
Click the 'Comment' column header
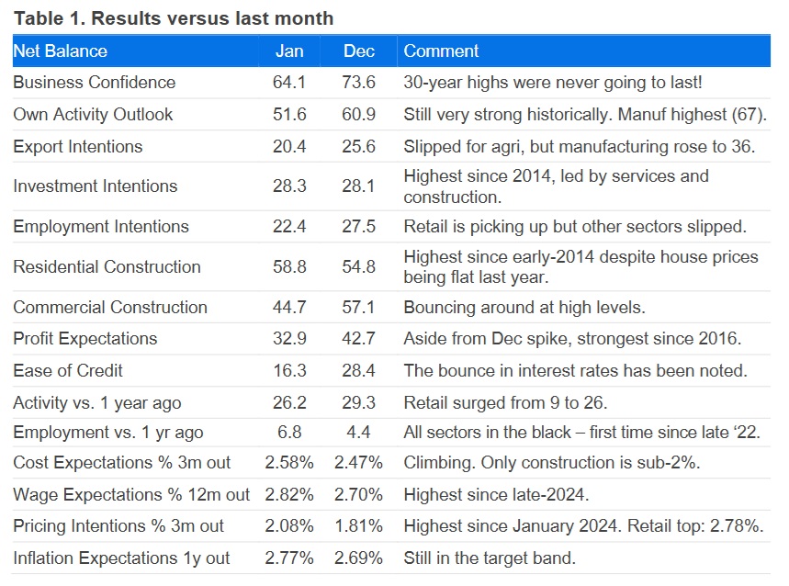tap(442, 51)
